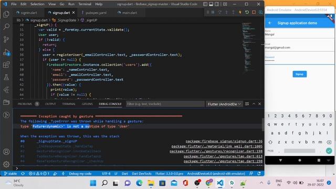Click the synchronize changes icon in status bar
The image size is (336, 189).
point(23,174)
